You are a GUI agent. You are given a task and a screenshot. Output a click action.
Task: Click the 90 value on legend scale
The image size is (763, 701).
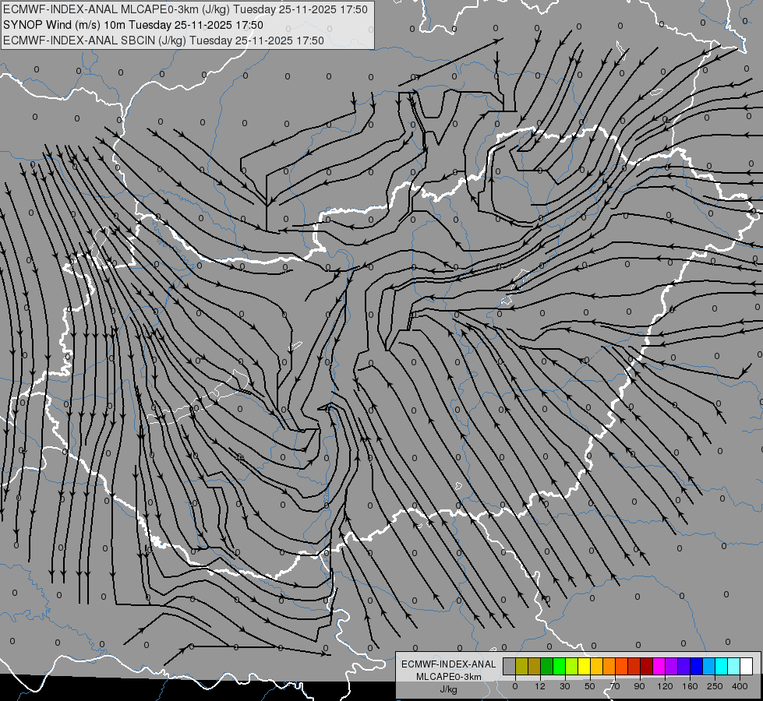(x=639, y=686)
